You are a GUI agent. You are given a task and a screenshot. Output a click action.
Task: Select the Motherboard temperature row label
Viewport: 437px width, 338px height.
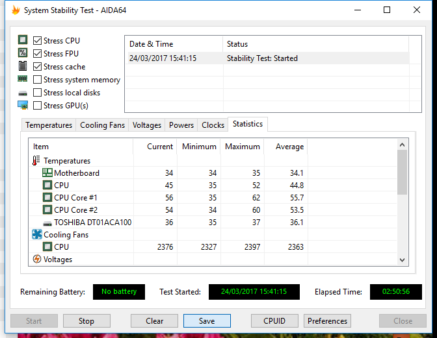(77, 173)
